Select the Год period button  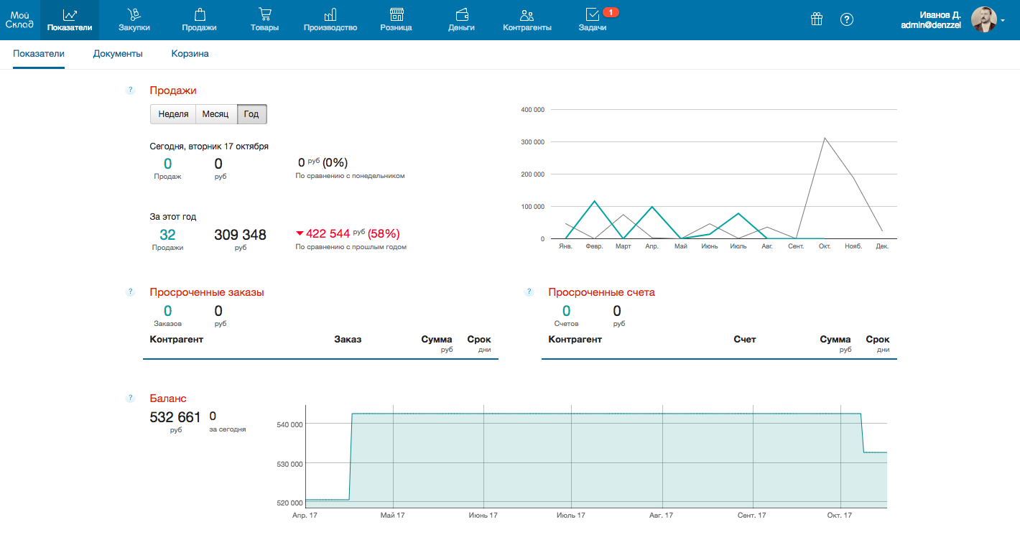pyautogui.click(x=251, y=114)
